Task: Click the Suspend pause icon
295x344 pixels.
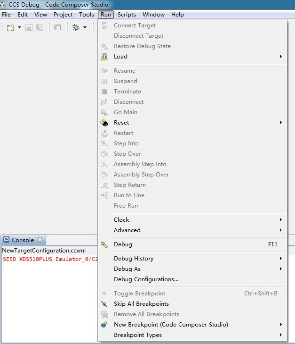Action: (x=104, y=81)
